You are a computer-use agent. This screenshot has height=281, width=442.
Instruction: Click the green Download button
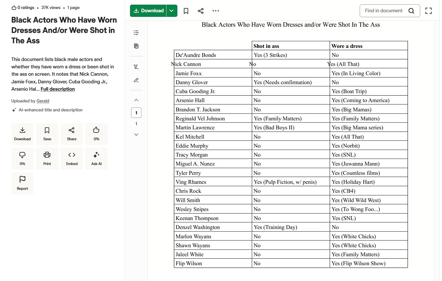pyautogui.click(x=148, y=11)
